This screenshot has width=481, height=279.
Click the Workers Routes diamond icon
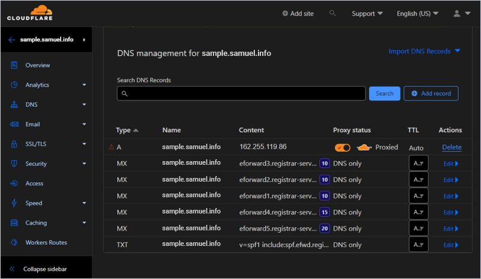14,242
